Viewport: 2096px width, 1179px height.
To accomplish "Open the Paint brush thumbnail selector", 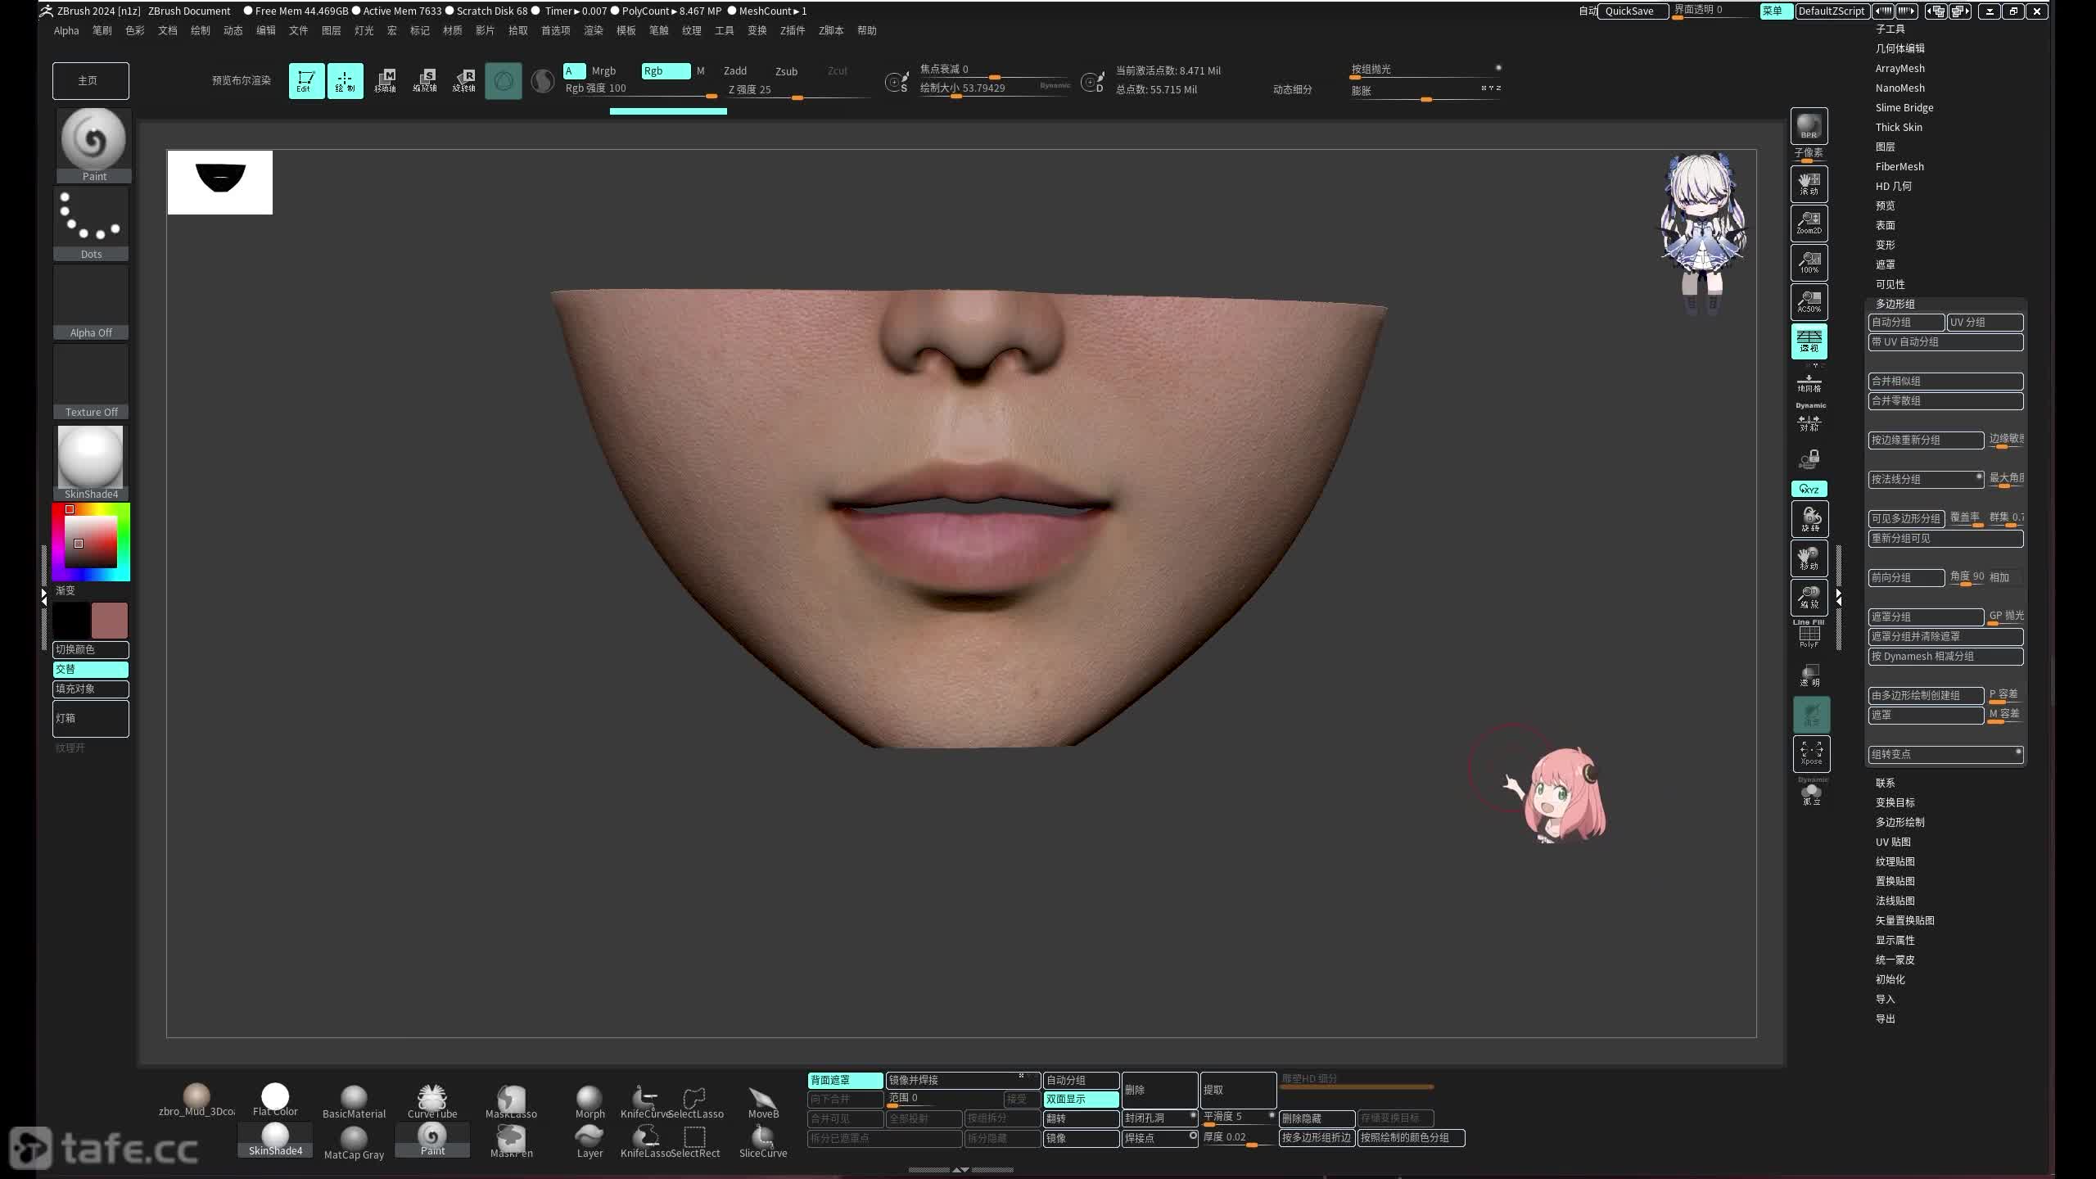I will coord(93,144).
